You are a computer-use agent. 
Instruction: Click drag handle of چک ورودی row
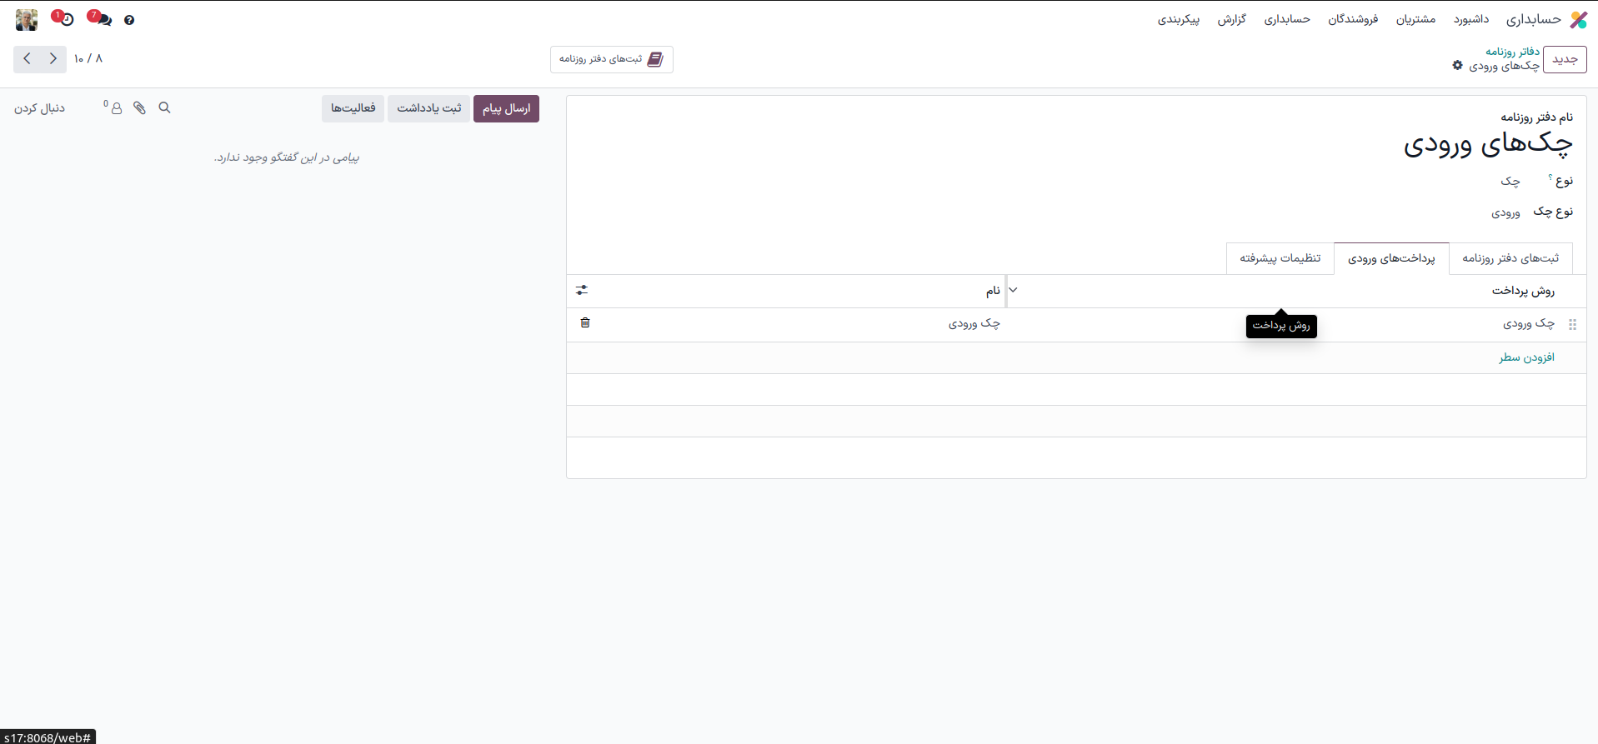1572,325
